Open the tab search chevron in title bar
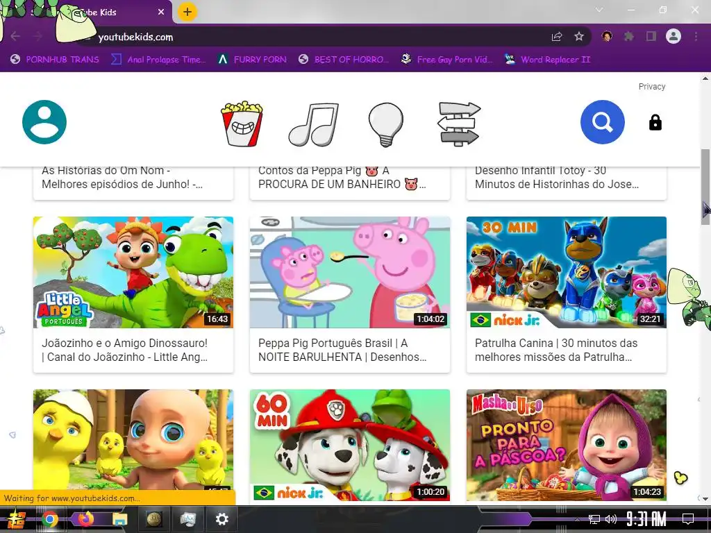Image resolution: width=711 pixels, height=533 pixels. point(599,10)
